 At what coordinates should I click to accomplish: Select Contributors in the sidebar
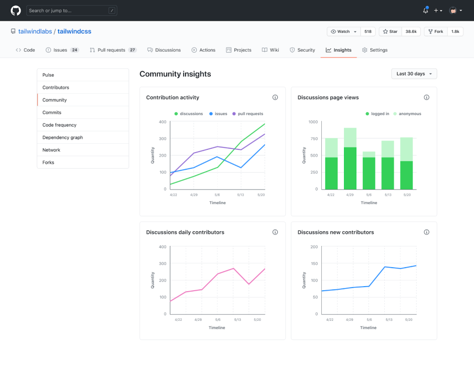[56, 87]
